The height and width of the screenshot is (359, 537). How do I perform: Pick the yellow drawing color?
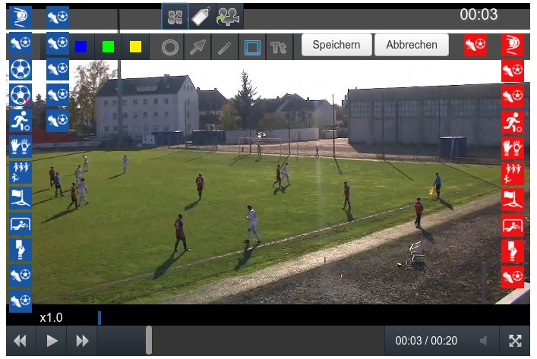point(136,47)
